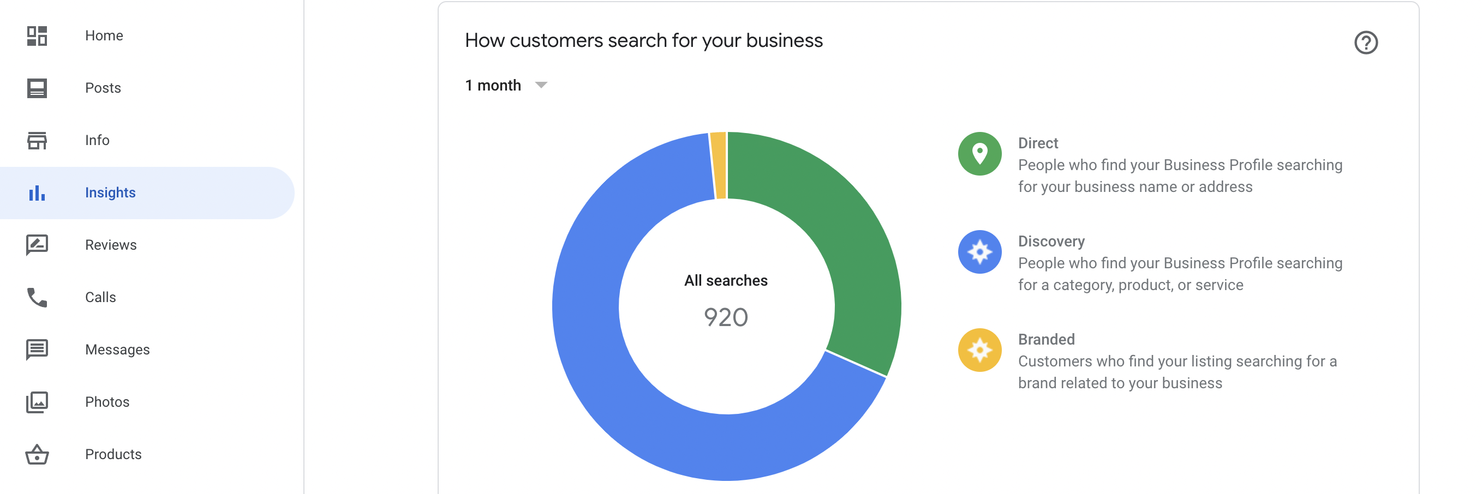Click the yellow Branded star icon
Image resolution: width=1482 pixels, height=494 pixels.
[x=979, y=350]
